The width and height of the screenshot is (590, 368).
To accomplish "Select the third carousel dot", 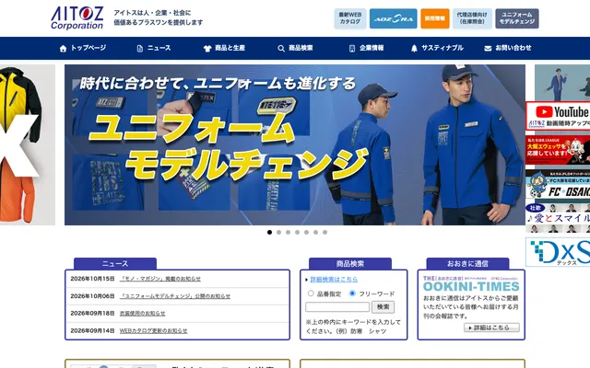I will [288, 233].
